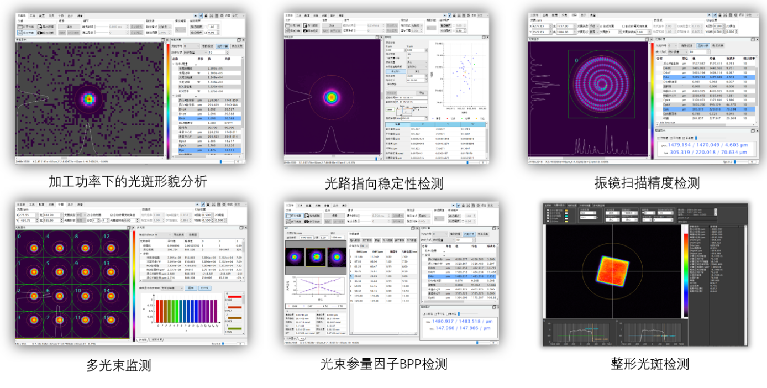The width and height of the screenshot is (767, 388).
Task: Collapse 功率/能量 tree group in 加工功率下的光斑形貌分析 window
Action: click(x=173, y=64)
